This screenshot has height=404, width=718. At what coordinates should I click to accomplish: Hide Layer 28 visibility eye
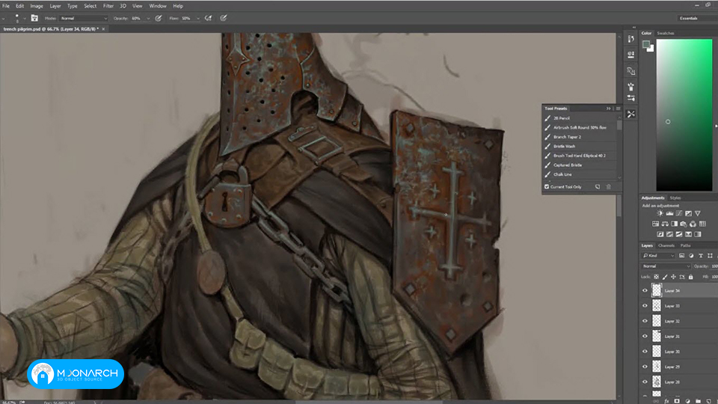click(x=645, y=382)
